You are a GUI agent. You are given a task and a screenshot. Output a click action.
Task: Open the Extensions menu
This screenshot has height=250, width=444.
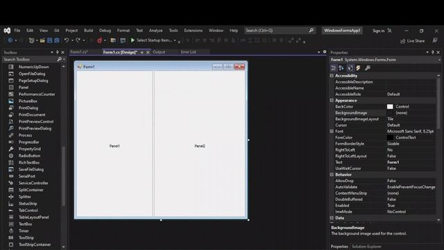[193, 31]
